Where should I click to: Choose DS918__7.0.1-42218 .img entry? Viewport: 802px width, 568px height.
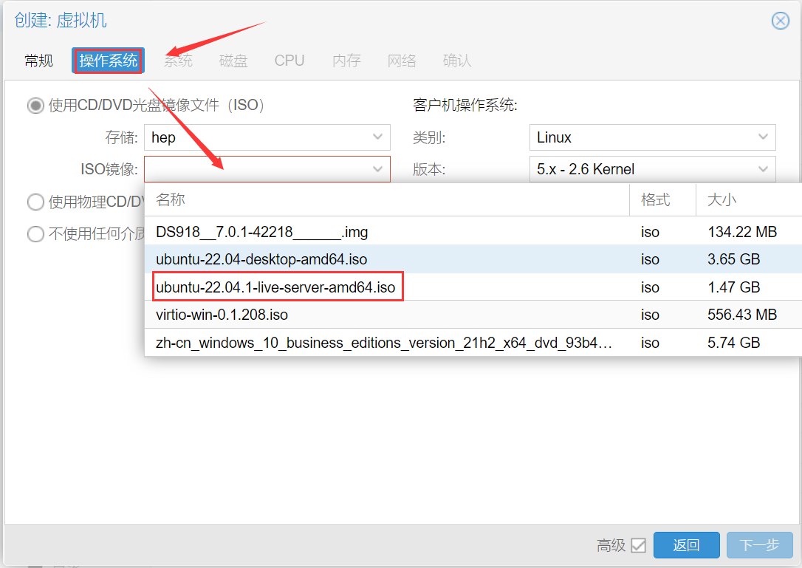[x=473, y=232]
